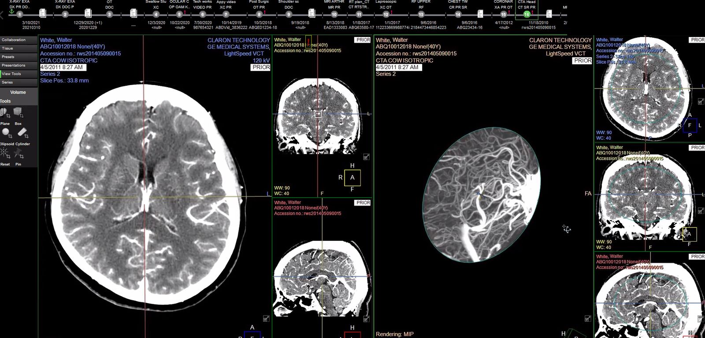The image size is (705, 338).
Task: Select study 8 Post Surgic on timeline
Action: pyautogui.click(x=259, y=15)
